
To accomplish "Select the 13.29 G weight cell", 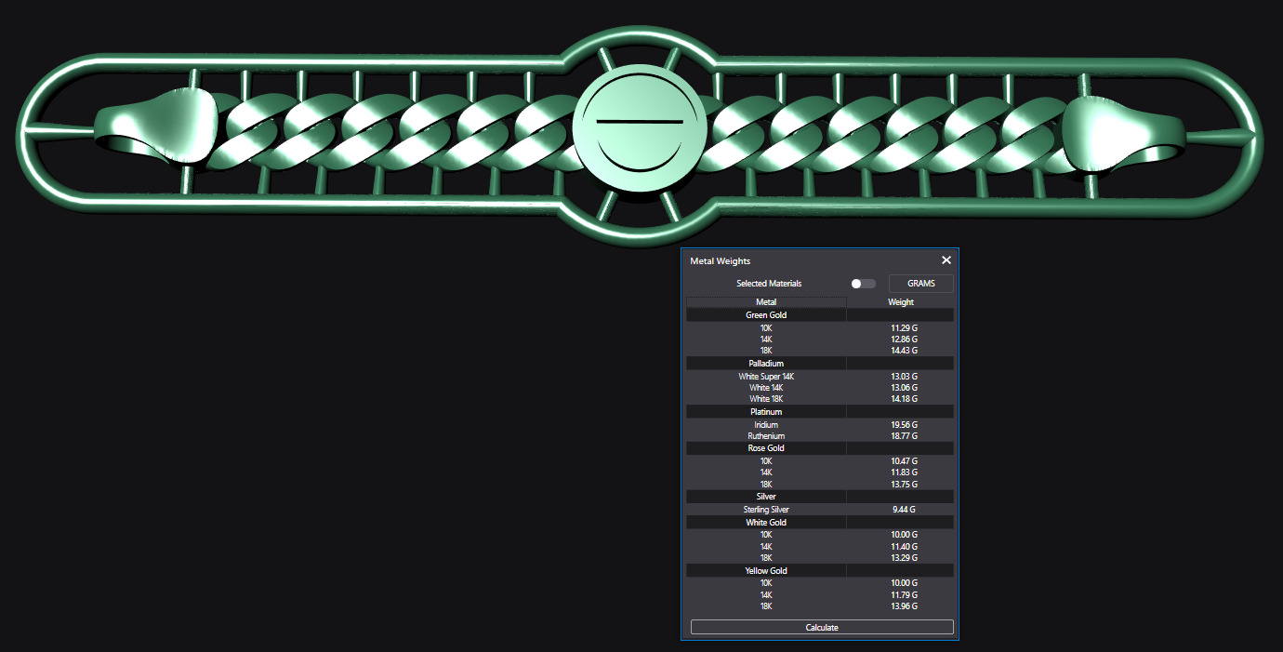I will [x=904, y=558].
